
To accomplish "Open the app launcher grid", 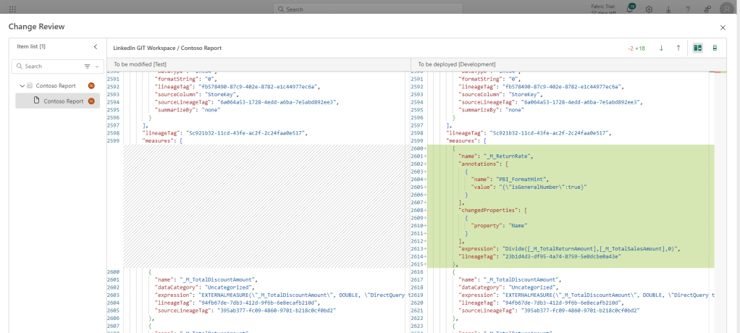I will click(12, 9).
